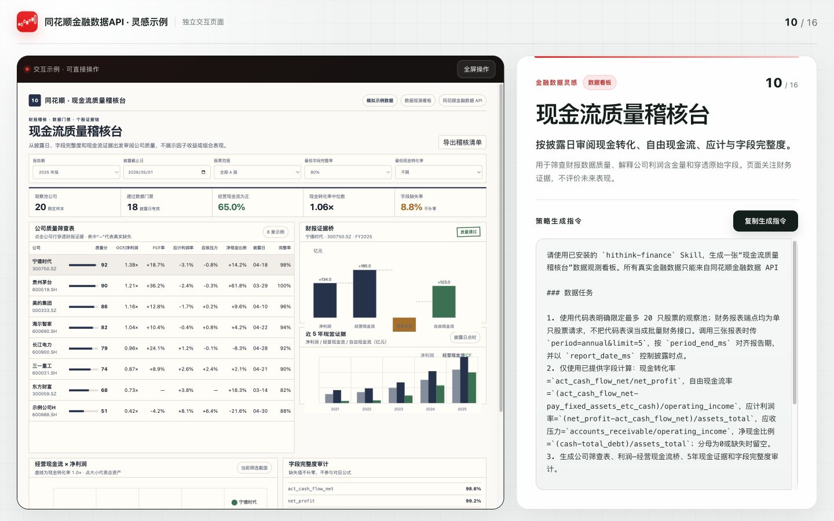Click the 质量分 column header

pos(101,248)
